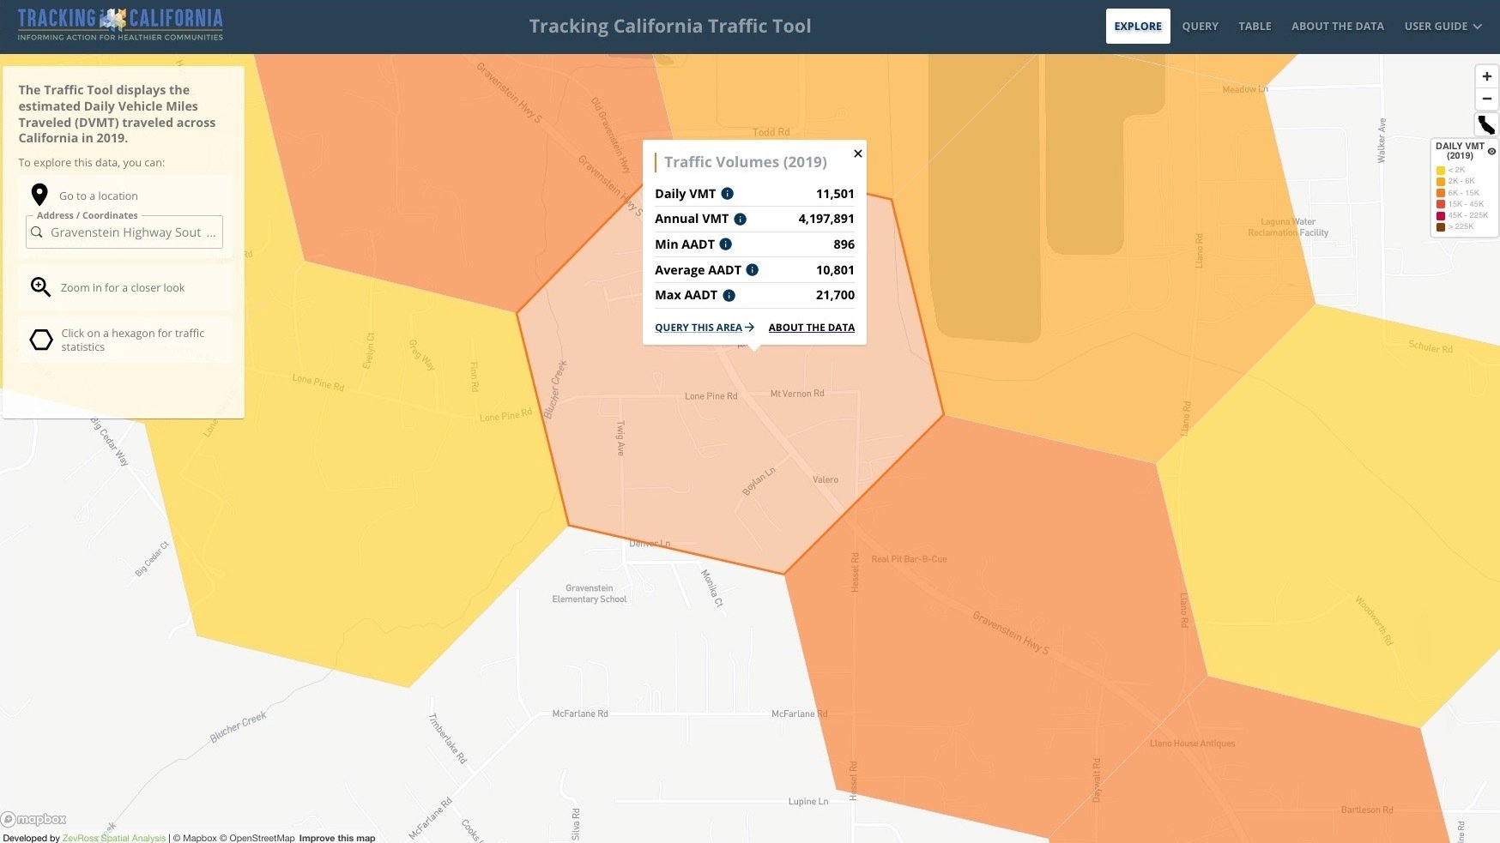Click the info icon beside Daily VMT
This screenshot has width=1500, height=843.
click(x=727, y=194)
